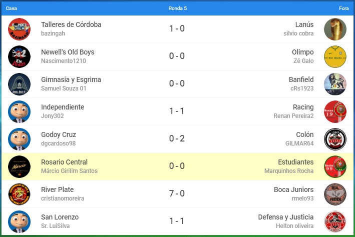The height and width of the screenshot is (237, 355).
Task: Click Lanús cobra team badge
Action: point(335,29)
